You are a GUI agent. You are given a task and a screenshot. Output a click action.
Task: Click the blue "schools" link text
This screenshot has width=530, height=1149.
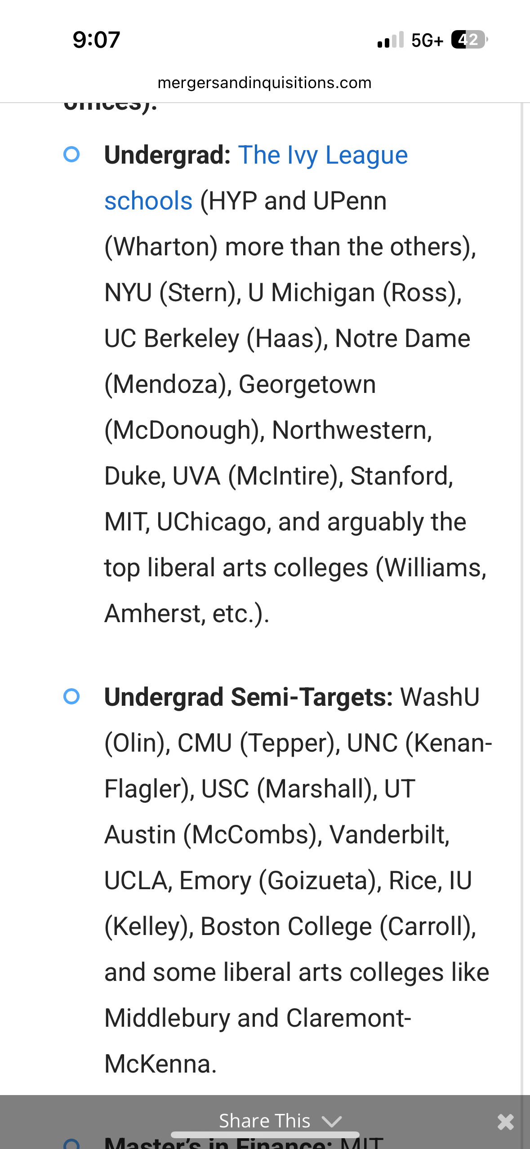click(148, 201)
